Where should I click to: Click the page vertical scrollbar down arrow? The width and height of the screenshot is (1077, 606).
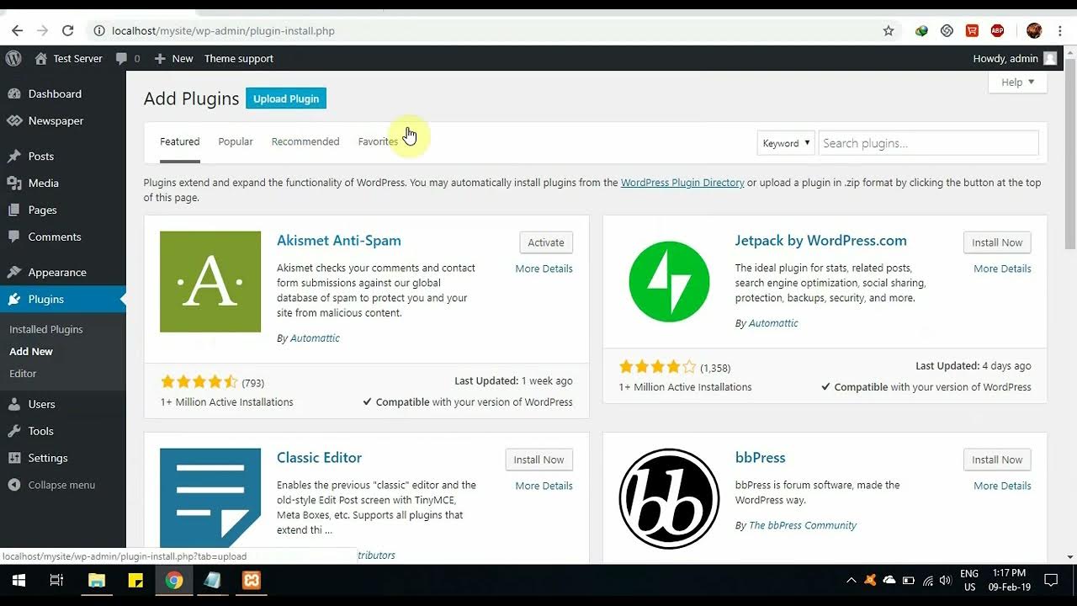tap(1070, 556)
